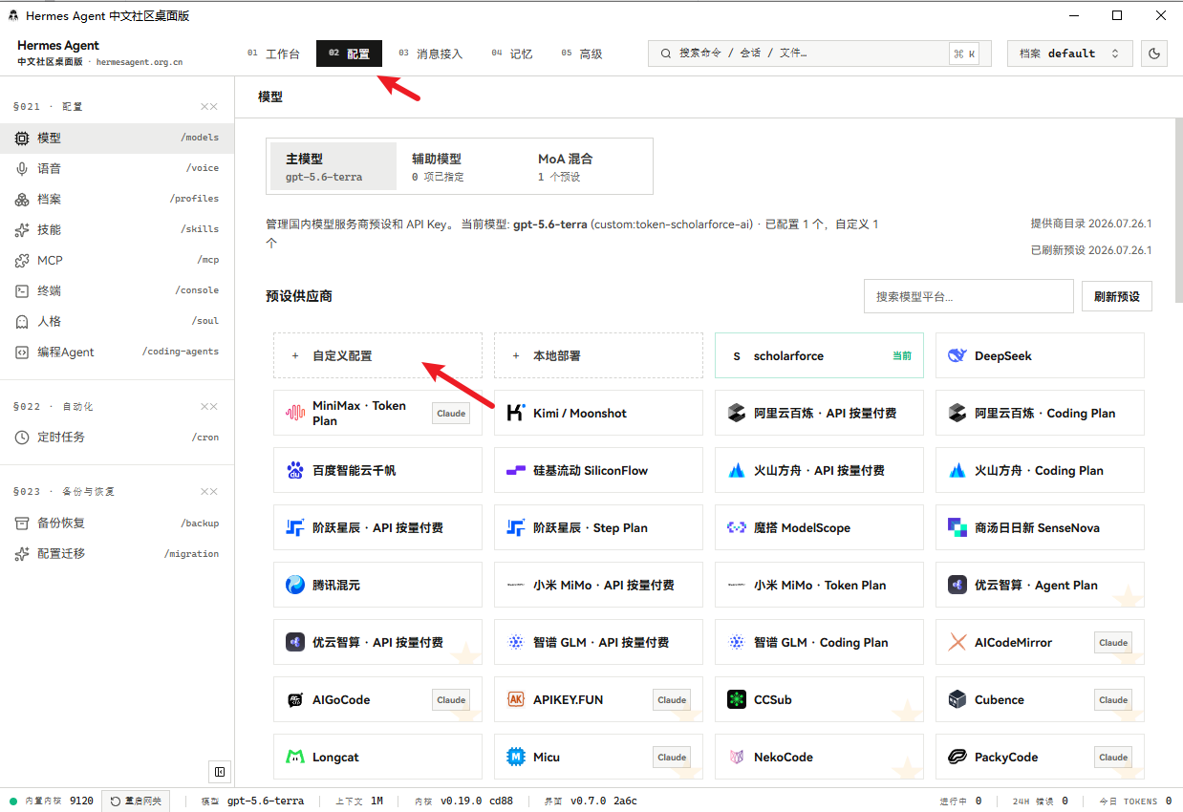The height and width of the screenshot is (812, 1183).
Task: Toggle dark mode moon icon
Action: point(1154,53)
